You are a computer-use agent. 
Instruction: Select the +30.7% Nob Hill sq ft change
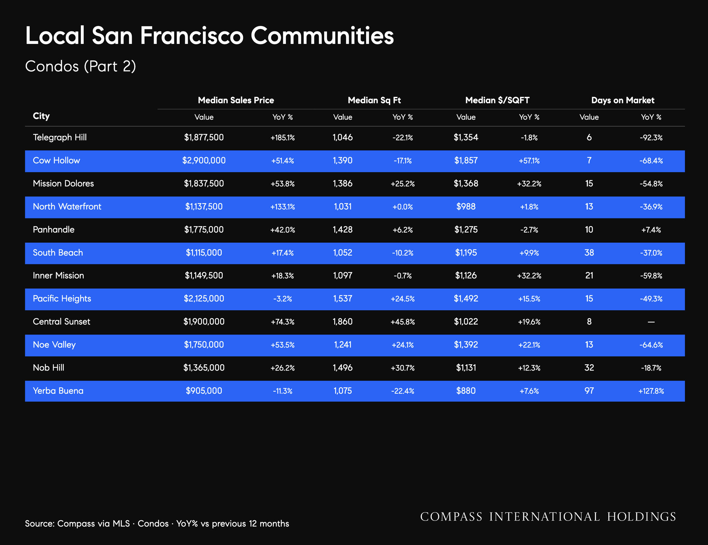(x=403, y=368)
